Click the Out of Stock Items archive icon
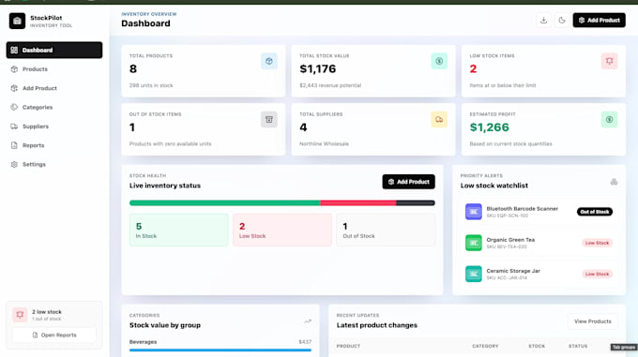 (x=269, y=119)
